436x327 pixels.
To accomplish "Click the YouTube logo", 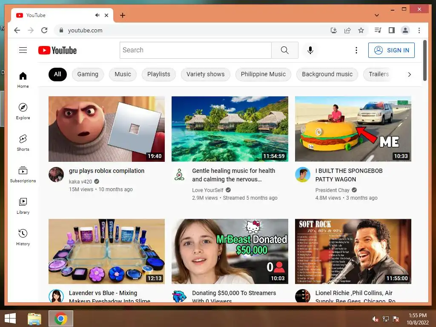I will 57,50.
